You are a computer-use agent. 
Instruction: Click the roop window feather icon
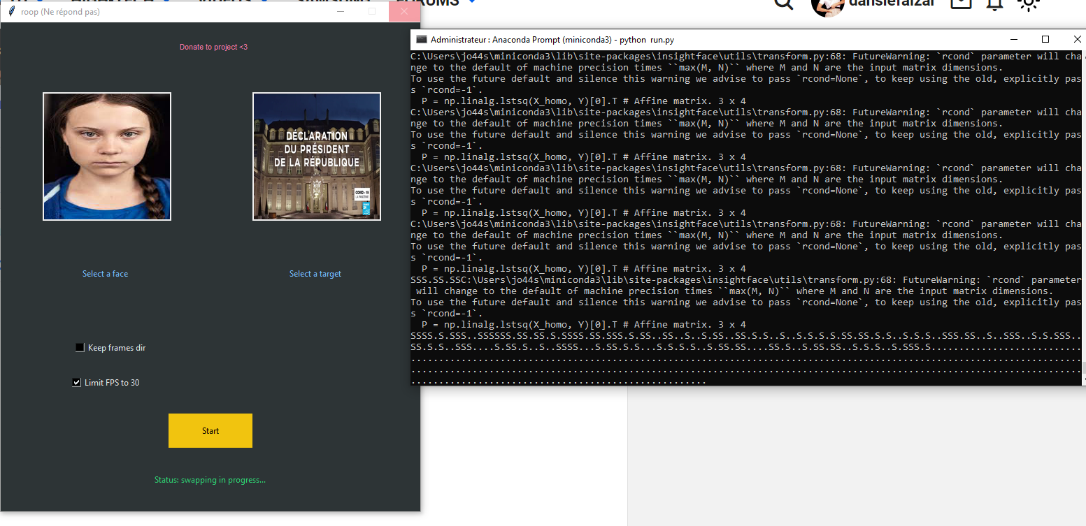pos(11,12)
